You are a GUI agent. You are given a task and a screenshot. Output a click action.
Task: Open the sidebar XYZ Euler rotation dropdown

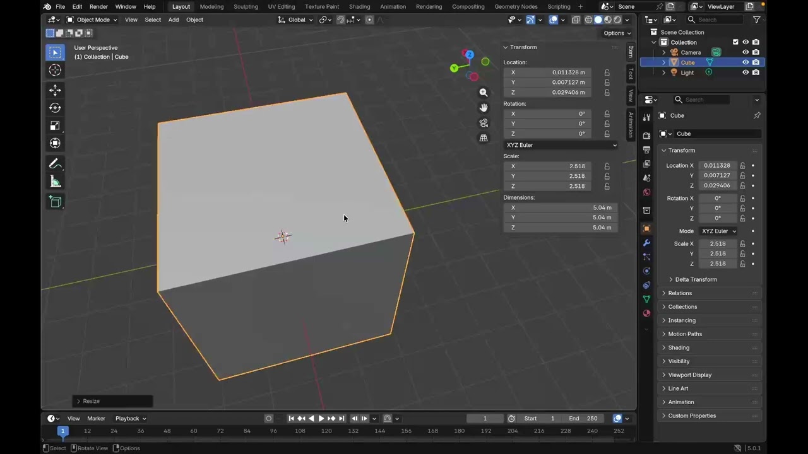coord(561,145)
